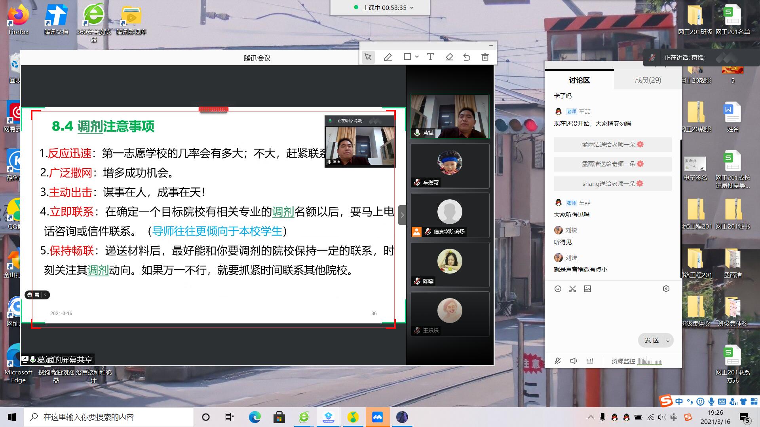Select 车拐弯 participant tile

450,166
